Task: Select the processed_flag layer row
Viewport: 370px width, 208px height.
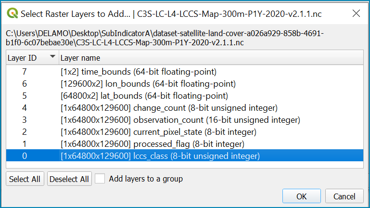Action: click(x=185, y=144)
